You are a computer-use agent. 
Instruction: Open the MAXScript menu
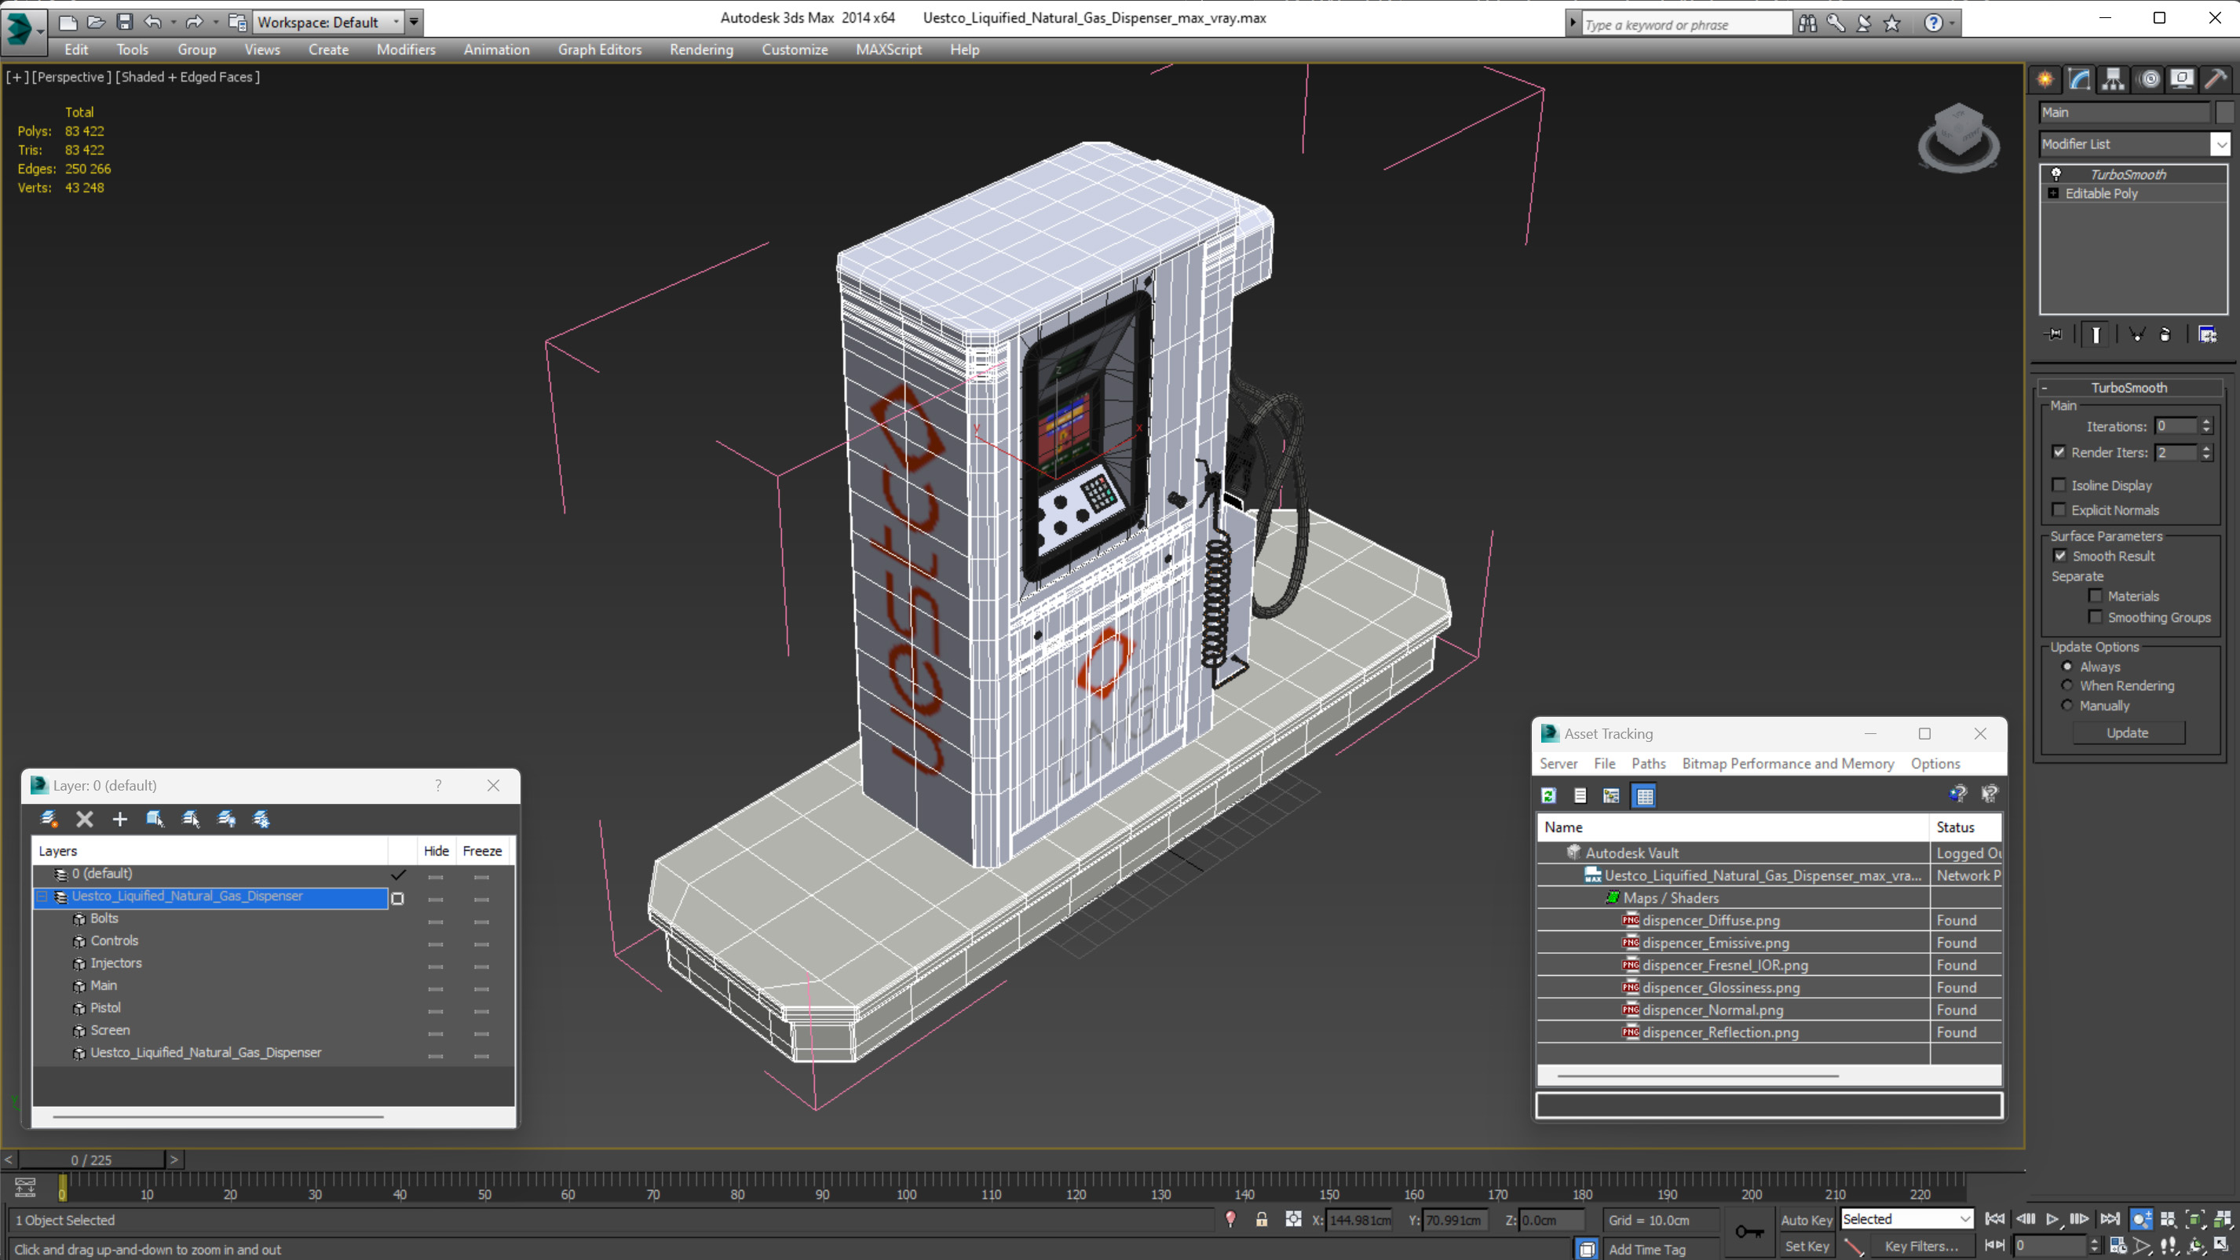889,49
